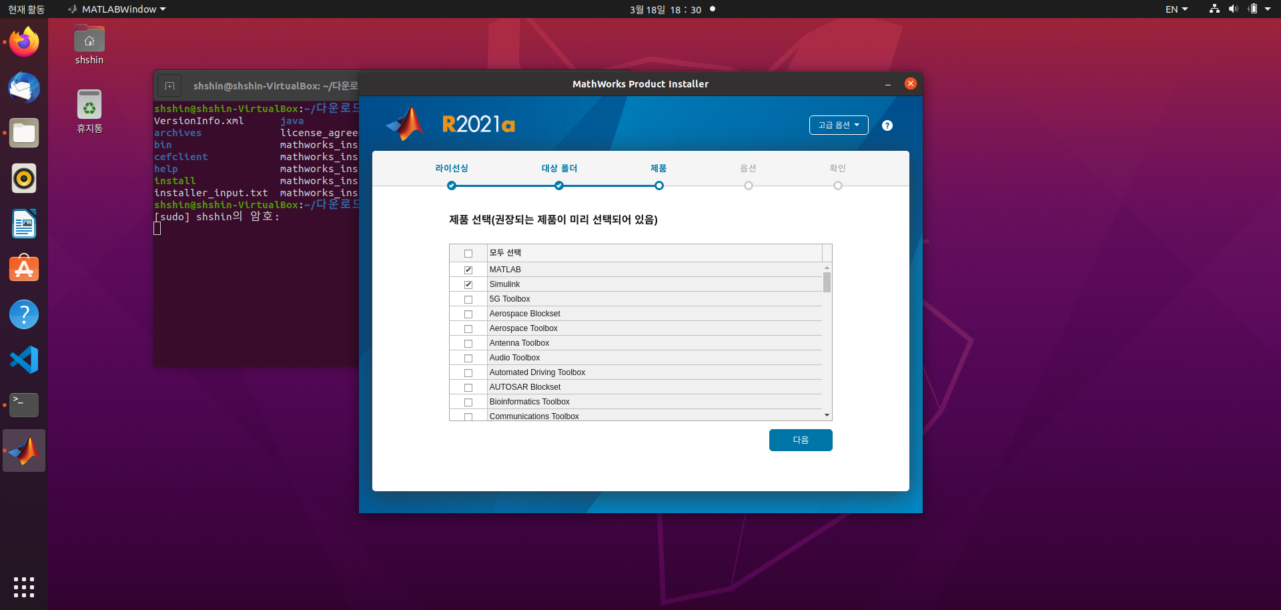The image size is (1281, 610).
Task: Open the shshin home folder on desktop
Action: click(x=89, y=45)
